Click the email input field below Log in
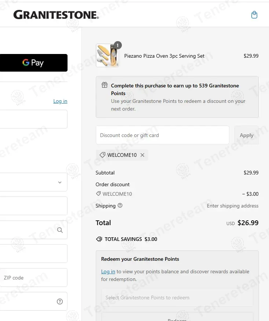The image size is (269, 321). (33, 119)
